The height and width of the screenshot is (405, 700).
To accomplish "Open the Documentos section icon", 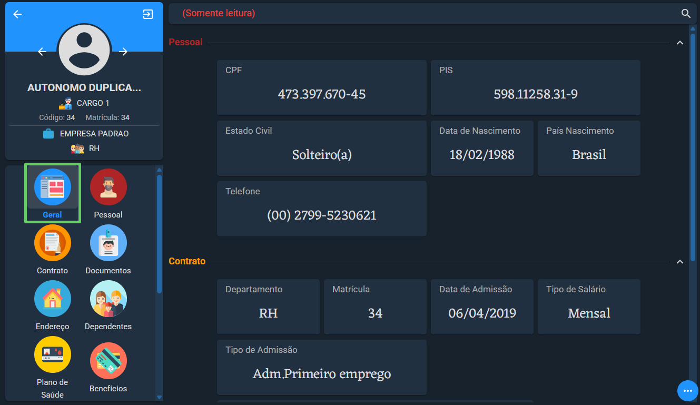I will (x=109, y=243).
